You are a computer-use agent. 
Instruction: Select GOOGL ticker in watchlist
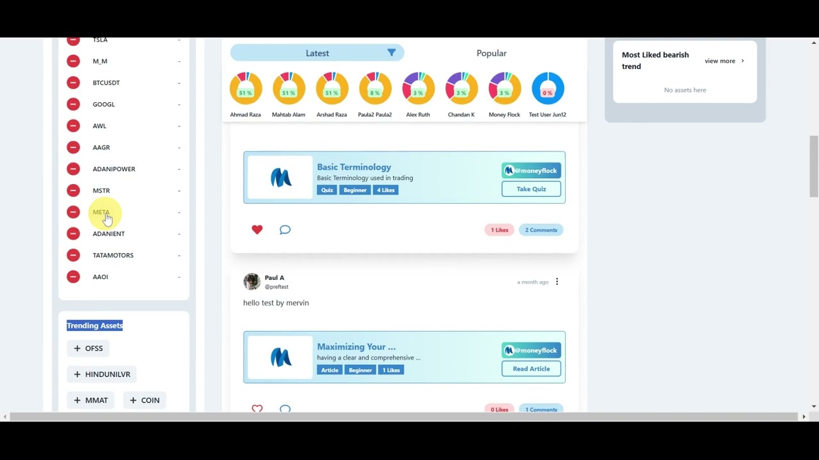click(x=104, y=104)
